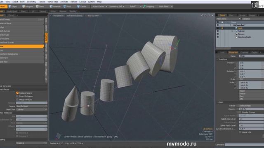Click the viewport move pan icon
Image resolution: width=264 pixels, height=148 pixels.
[x=203, y=16]
